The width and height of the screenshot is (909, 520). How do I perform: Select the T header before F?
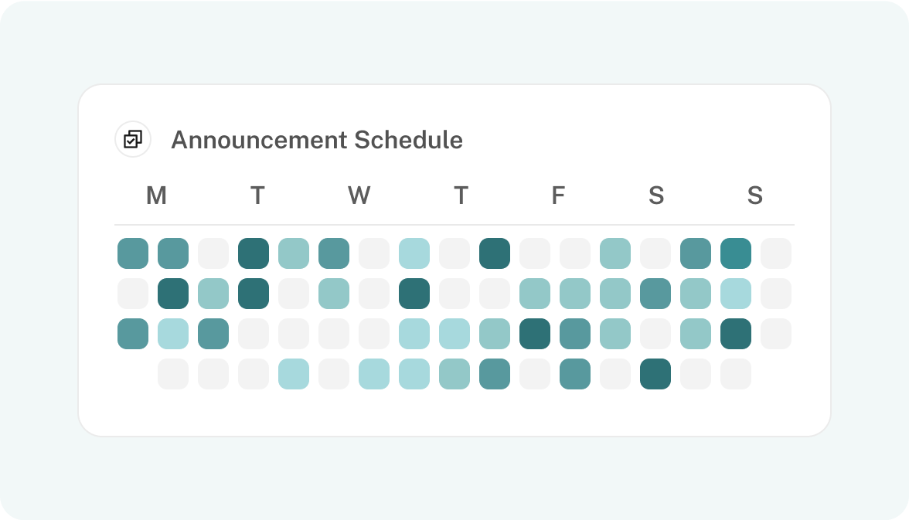461,195
